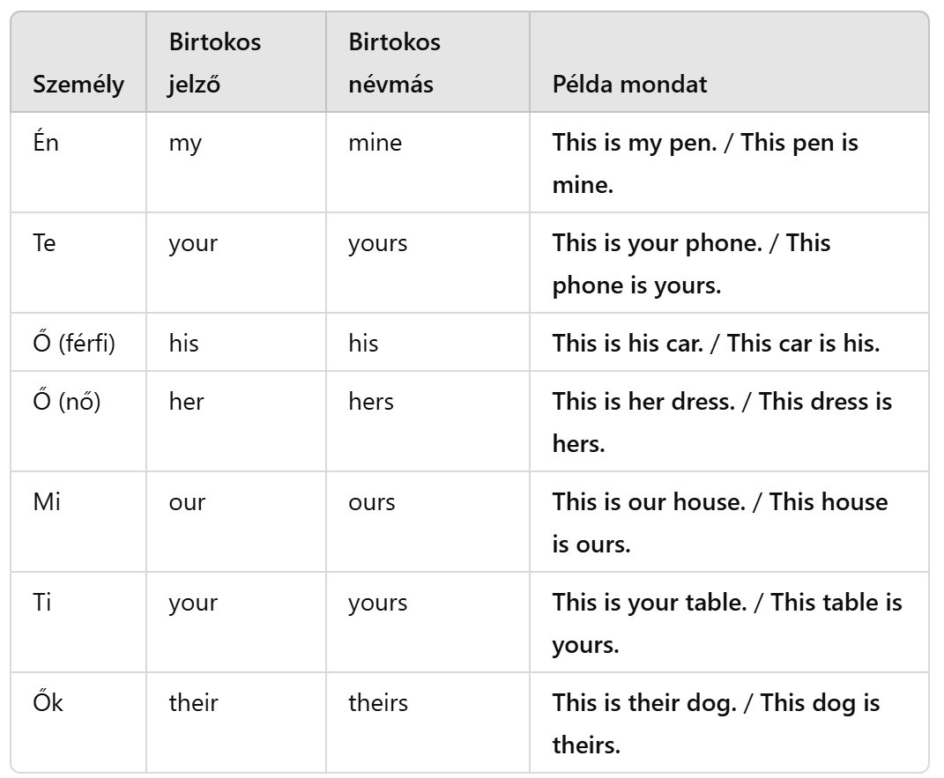
Task: Select the "my" possessive cell
Action: point(185,143)
